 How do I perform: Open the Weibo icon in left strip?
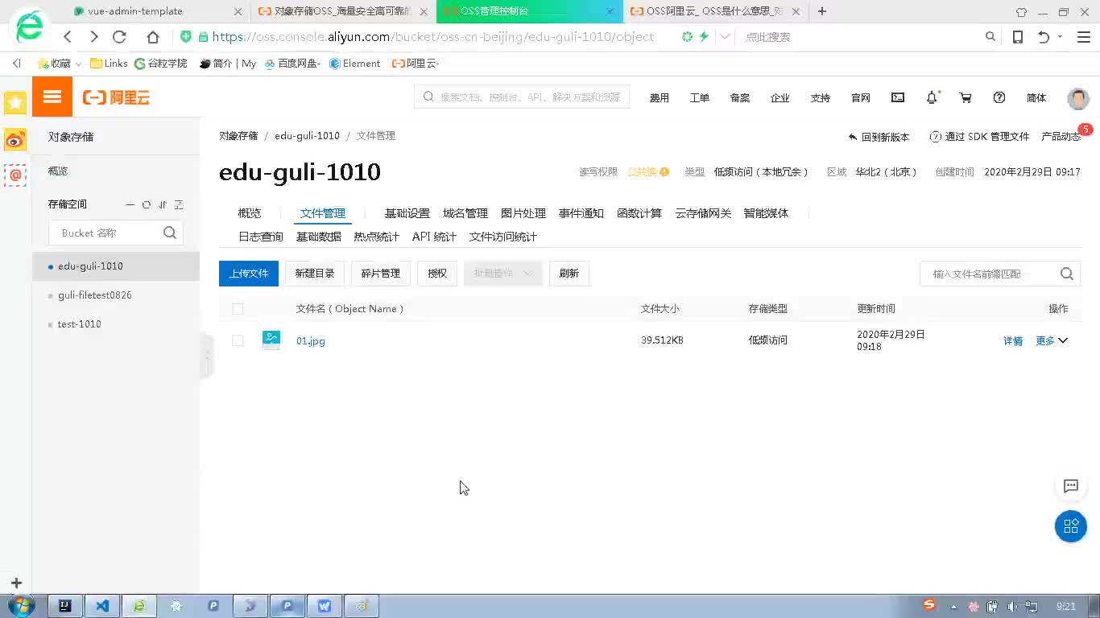(15, 140)
